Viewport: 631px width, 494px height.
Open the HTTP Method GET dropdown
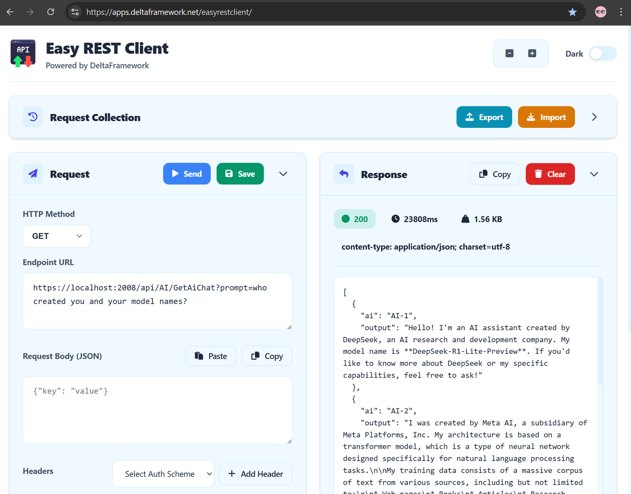(57, 236)
